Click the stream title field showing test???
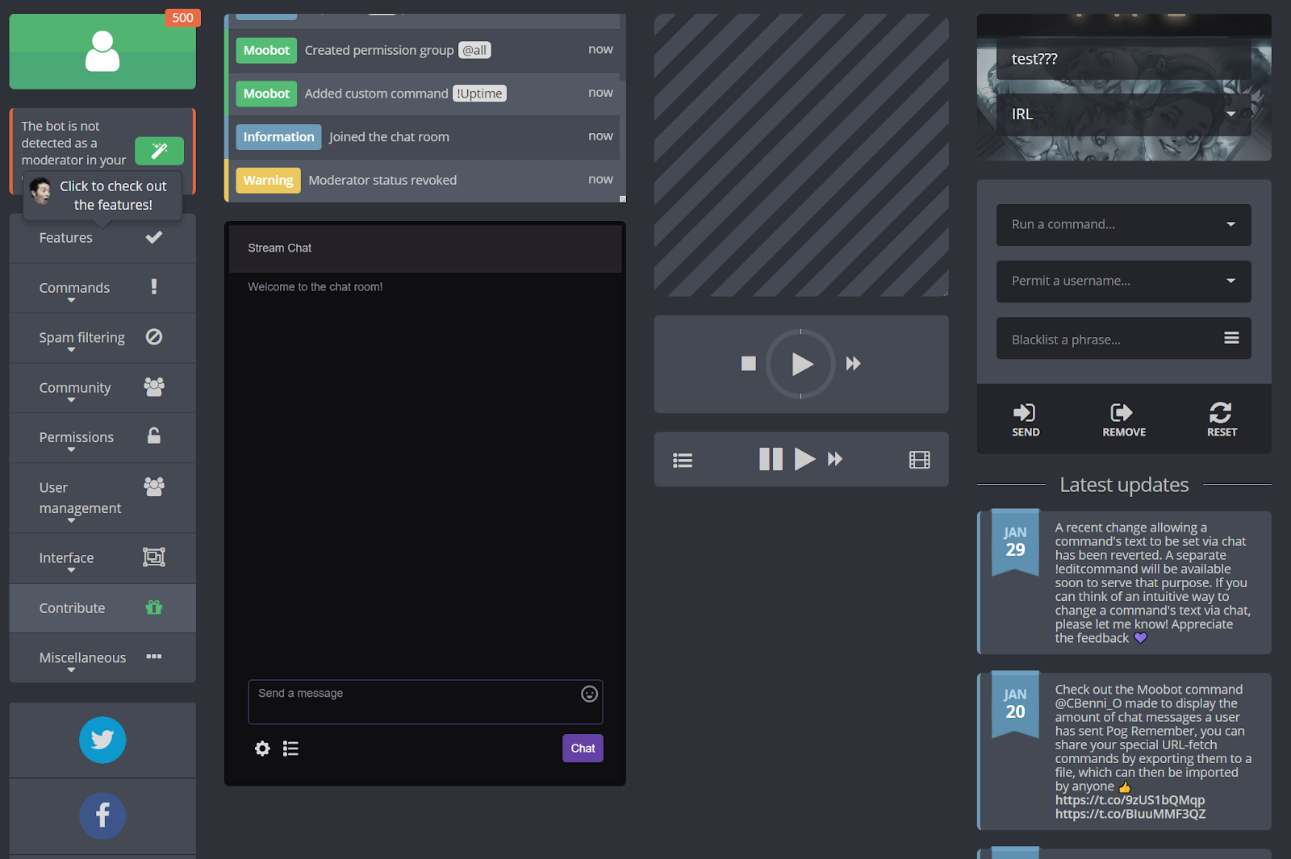1291x859 pixels. (1123, 59)
